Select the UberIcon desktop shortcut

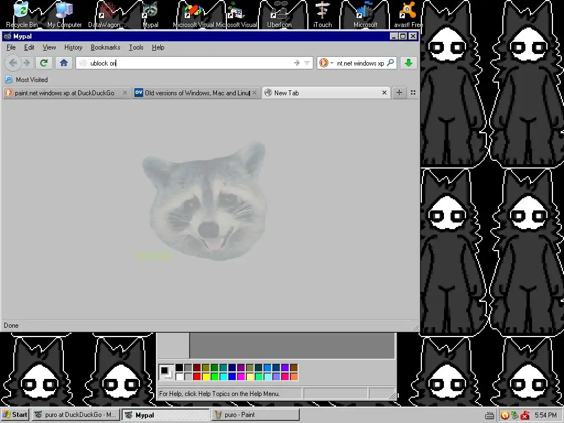[x=279, y=14]
